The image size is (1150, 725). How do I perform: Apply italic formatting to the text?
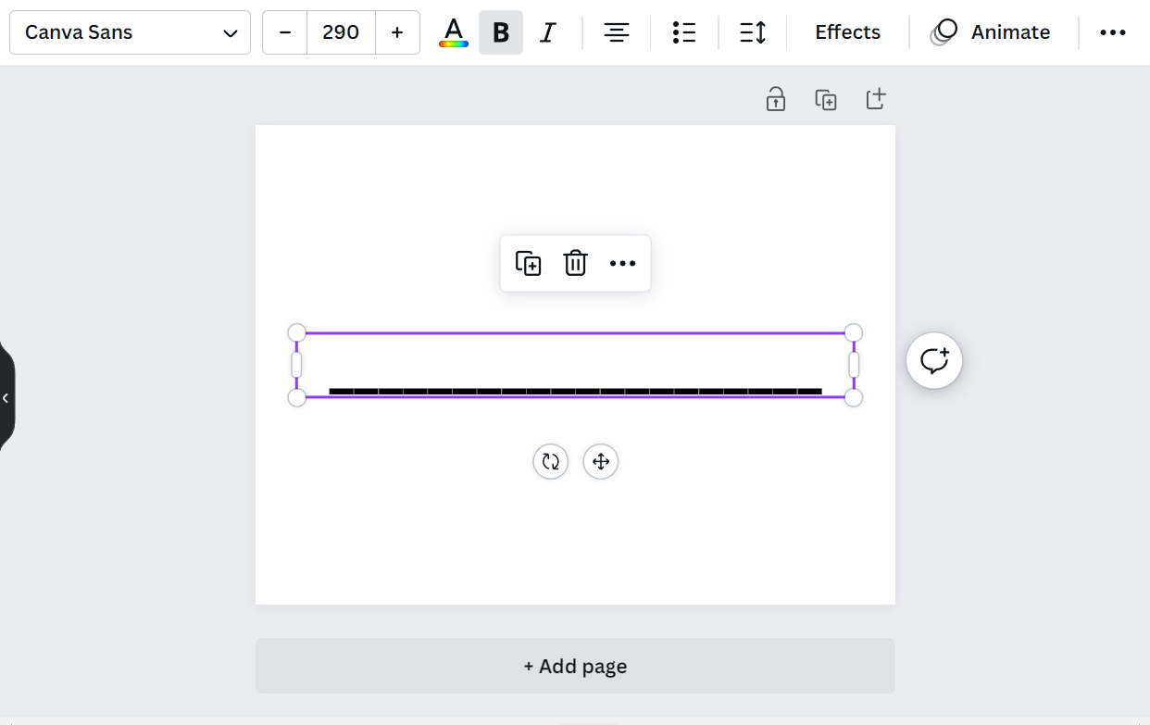click(x=547, y=31)
